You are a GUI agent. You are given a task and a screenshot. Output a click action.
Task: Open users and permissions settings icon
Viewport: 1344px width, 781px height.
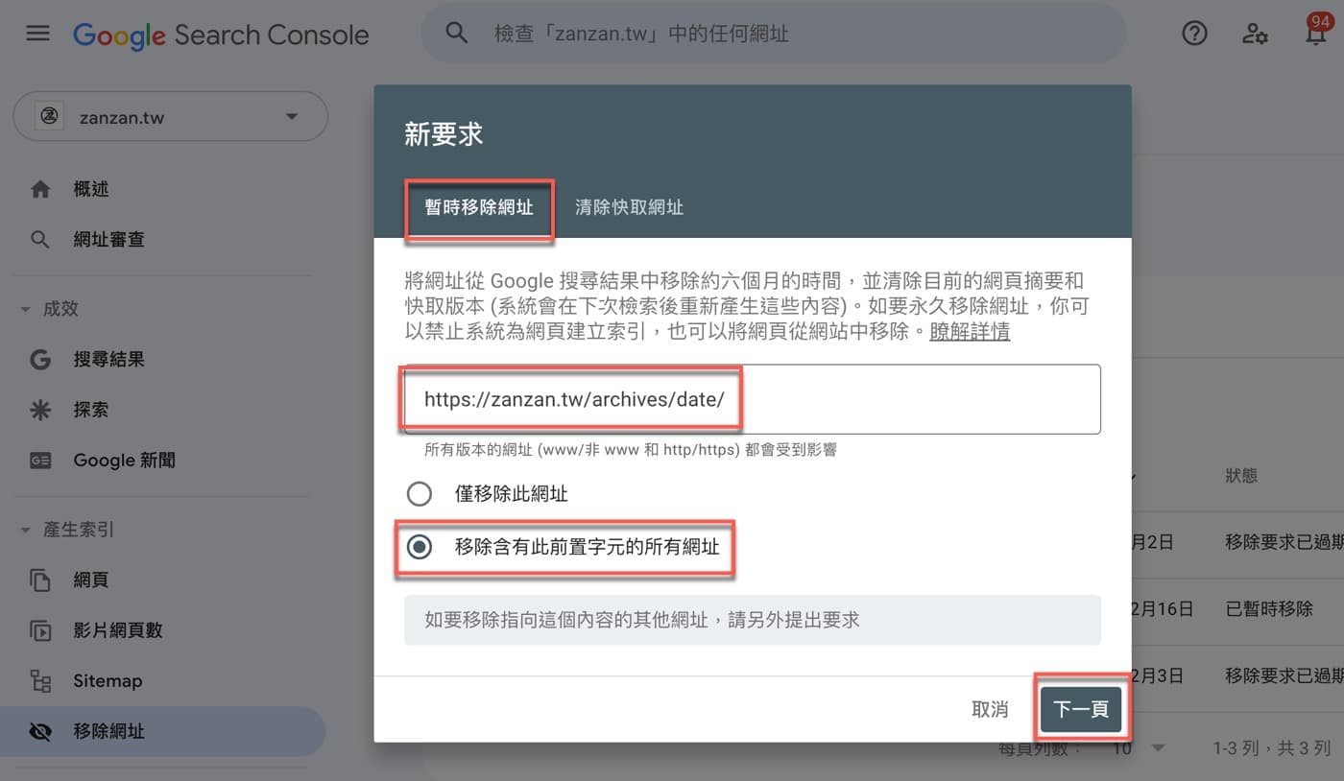click(x=1255, y=34)
